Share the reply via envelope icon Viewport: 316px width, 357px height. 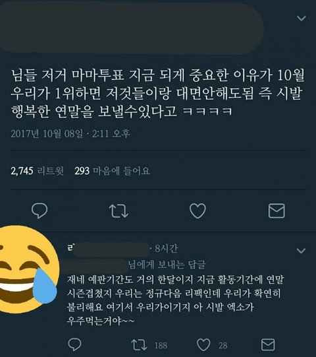point(268,344)
